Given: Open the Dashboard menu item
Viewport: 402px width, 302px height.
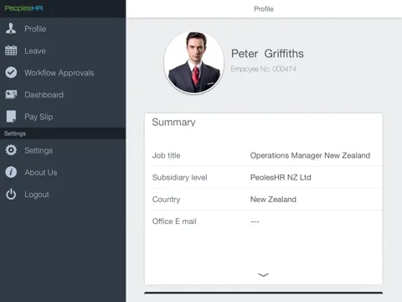Looking at the screenshot, I should point(63,95).
